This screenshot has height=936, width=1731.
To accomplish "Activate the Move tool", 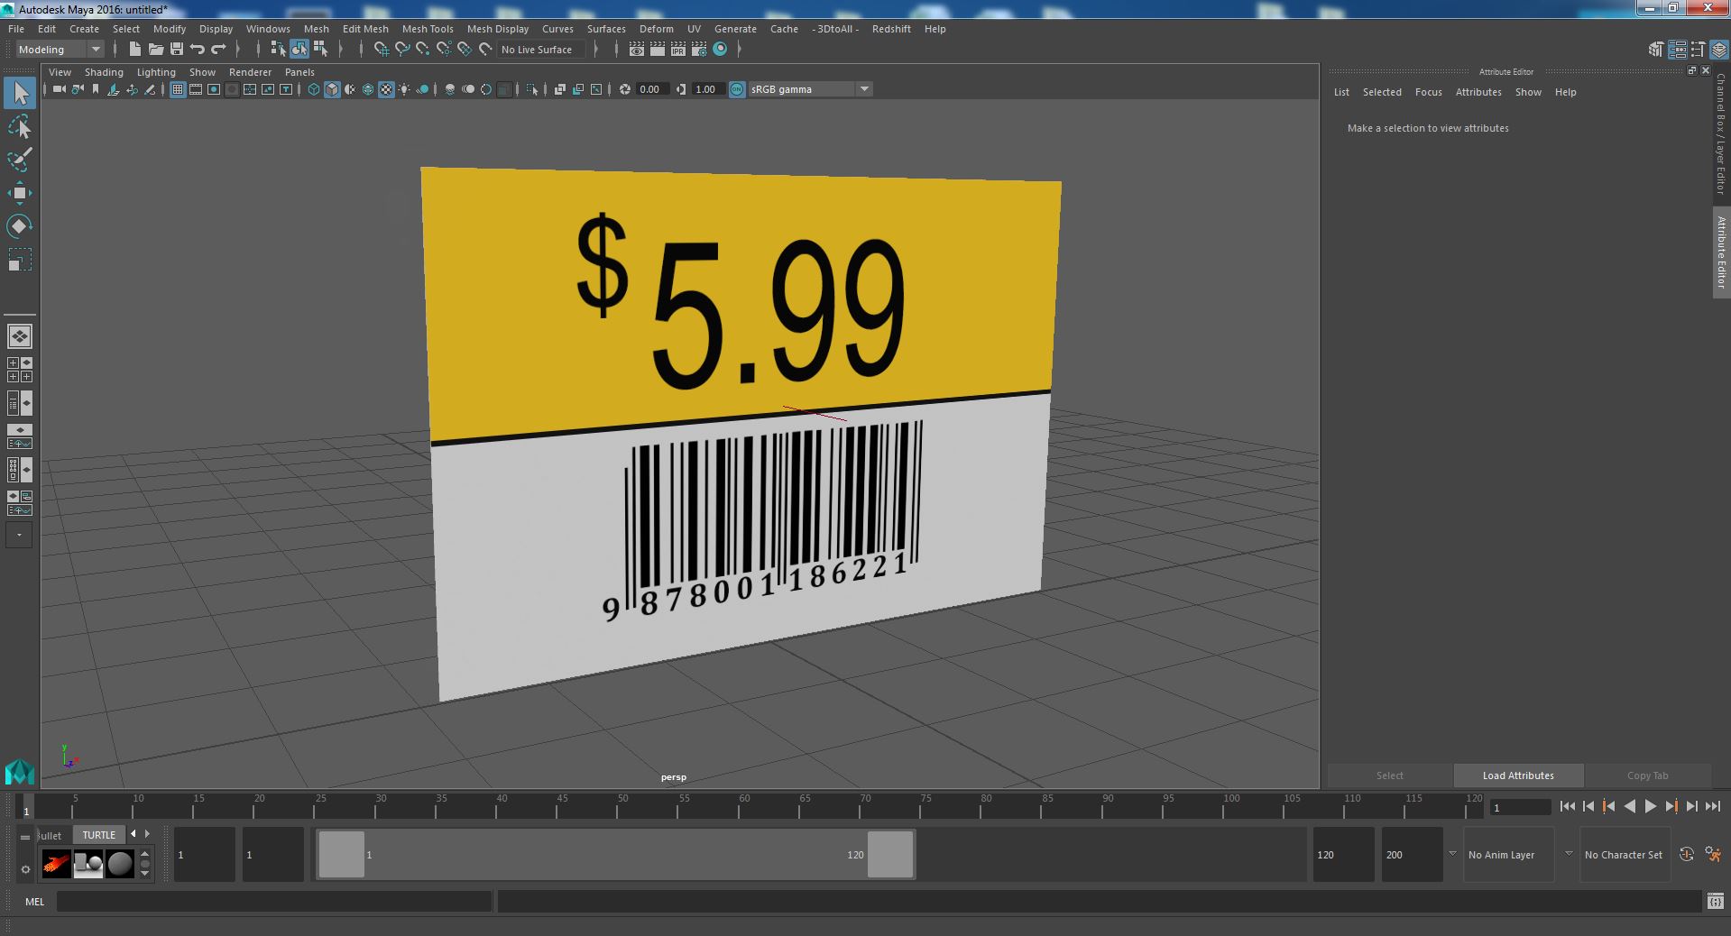I will [20, 193].
